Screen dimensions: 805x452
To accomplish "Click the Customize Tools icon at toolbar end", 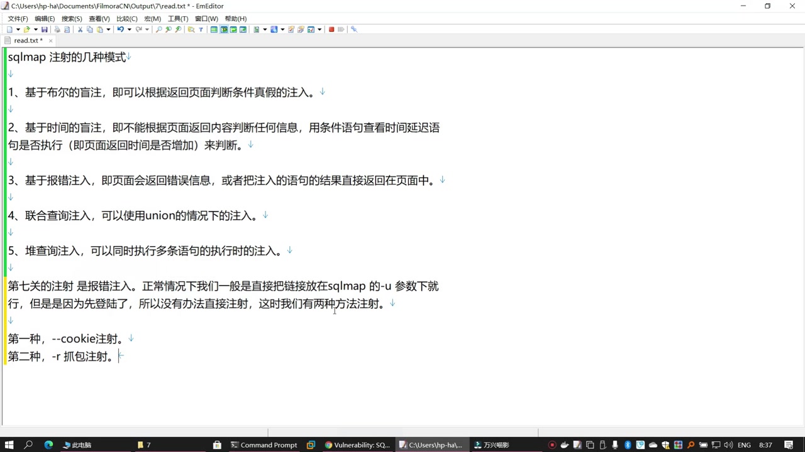I will tap(354, 30).
